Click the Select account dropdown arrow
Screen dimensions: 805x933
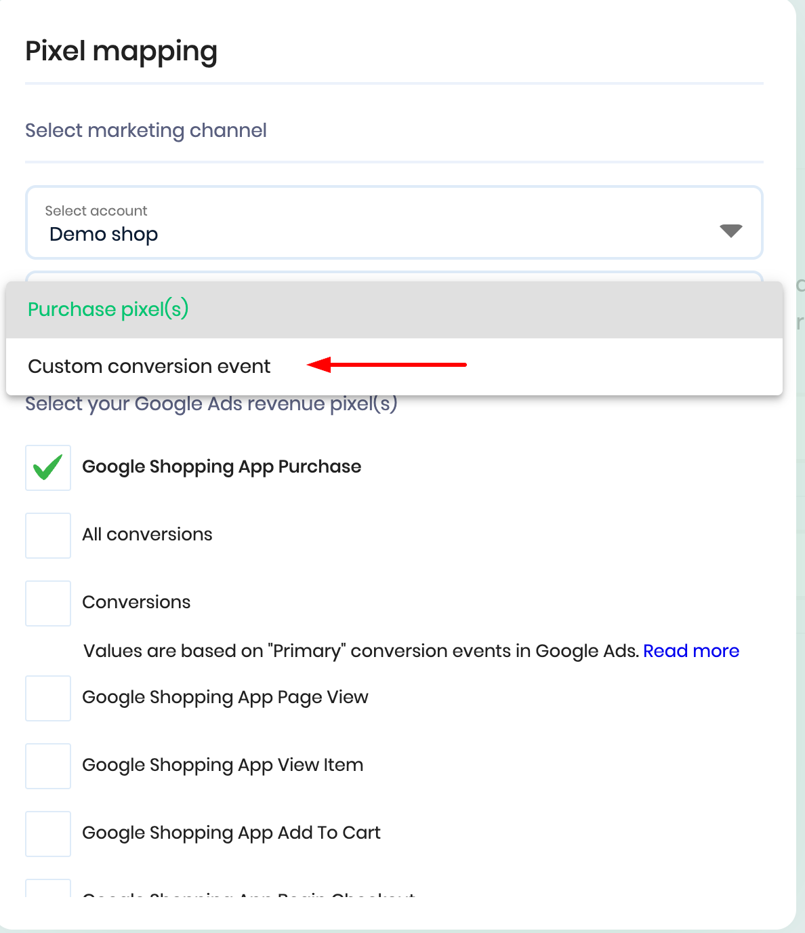(x=730, y=231)
